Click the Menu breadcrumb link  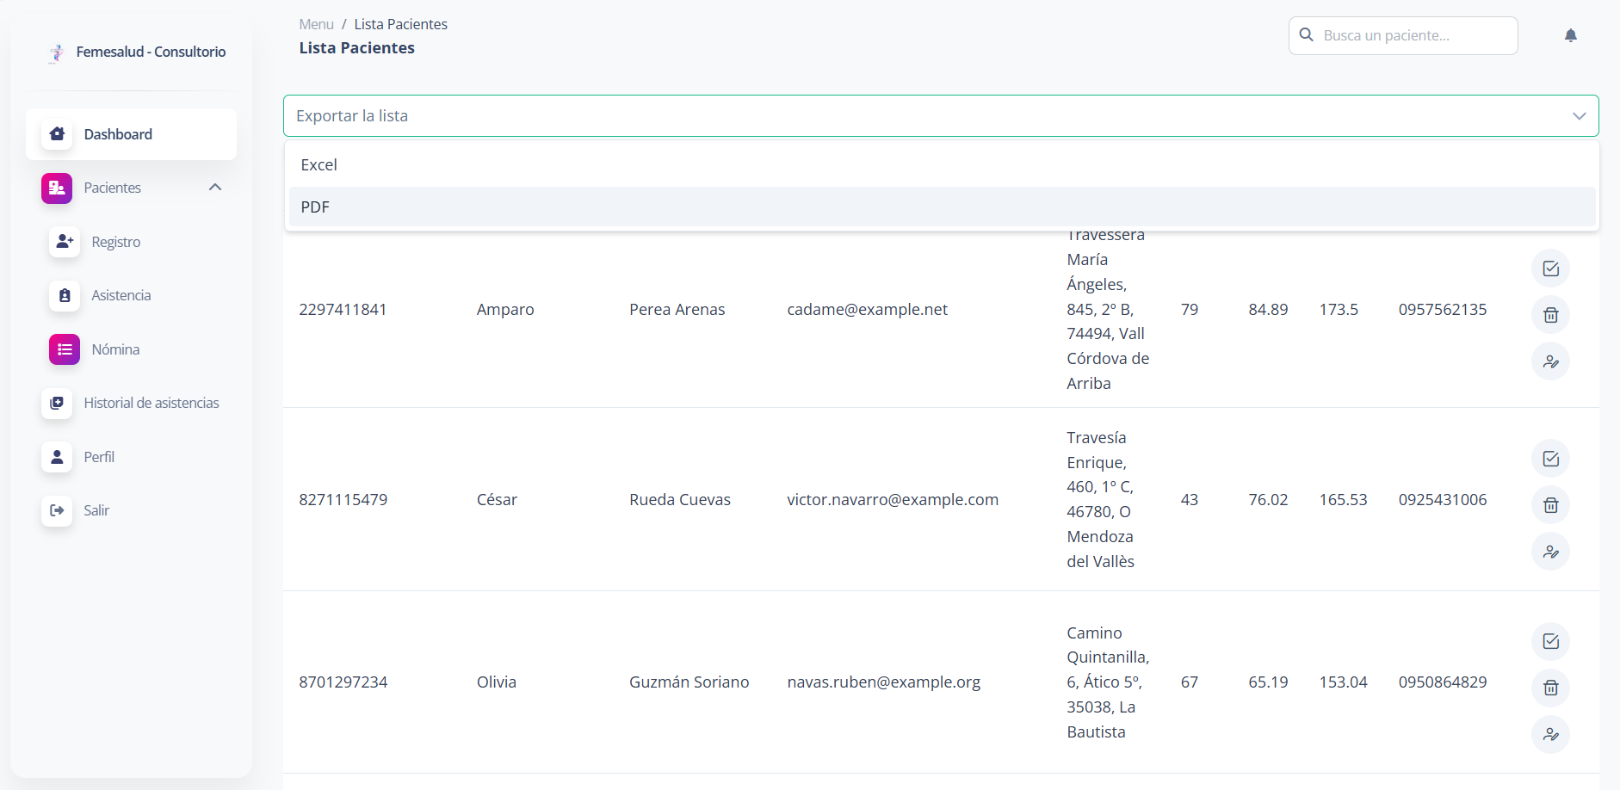(x=316, y=24)
